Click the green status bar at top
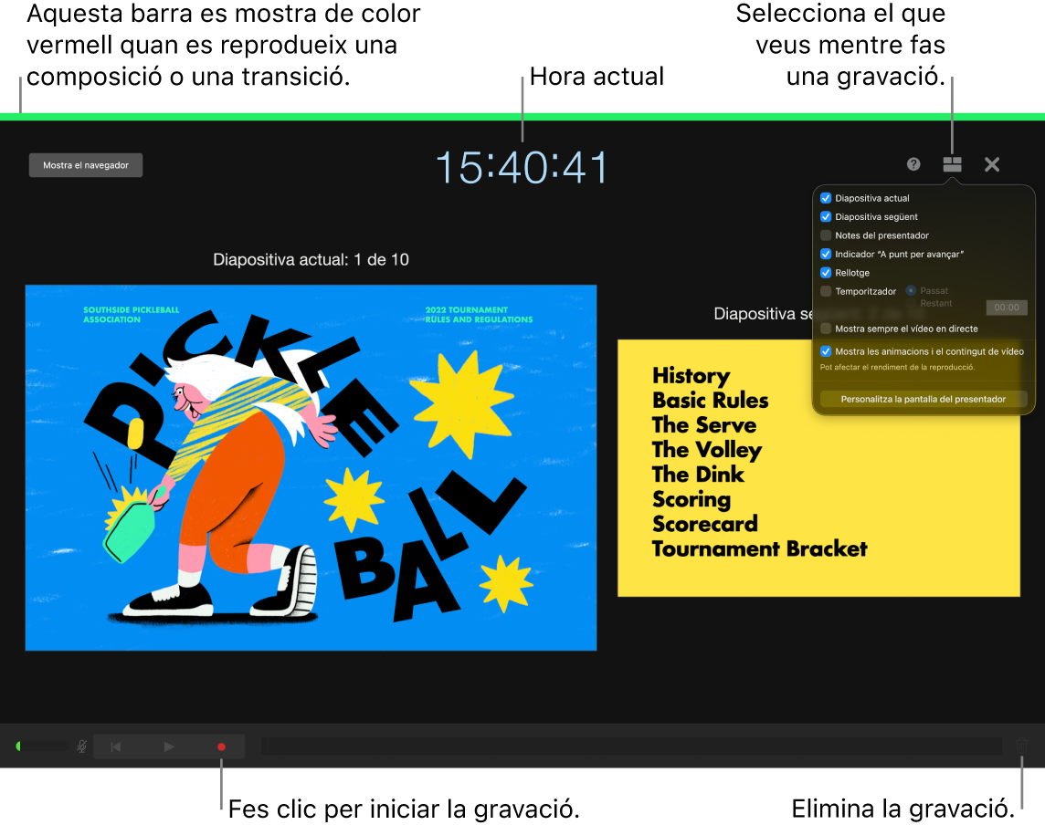 click(522, 117)
